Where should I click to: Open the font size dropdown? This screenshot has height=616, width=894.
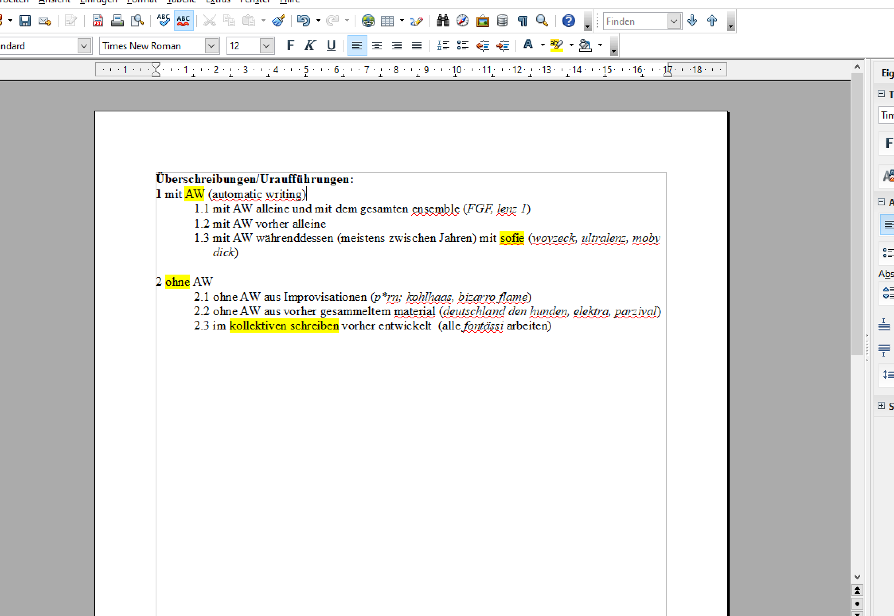[x=267, y=46]
